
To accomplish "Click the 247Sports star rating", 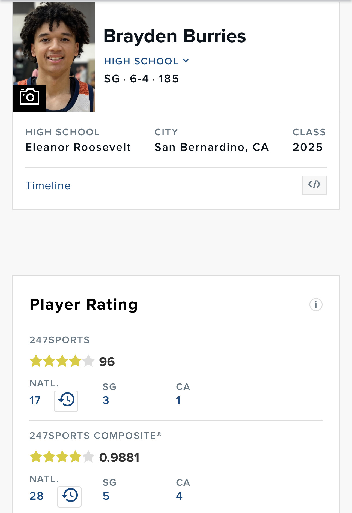I will [62, 361].
